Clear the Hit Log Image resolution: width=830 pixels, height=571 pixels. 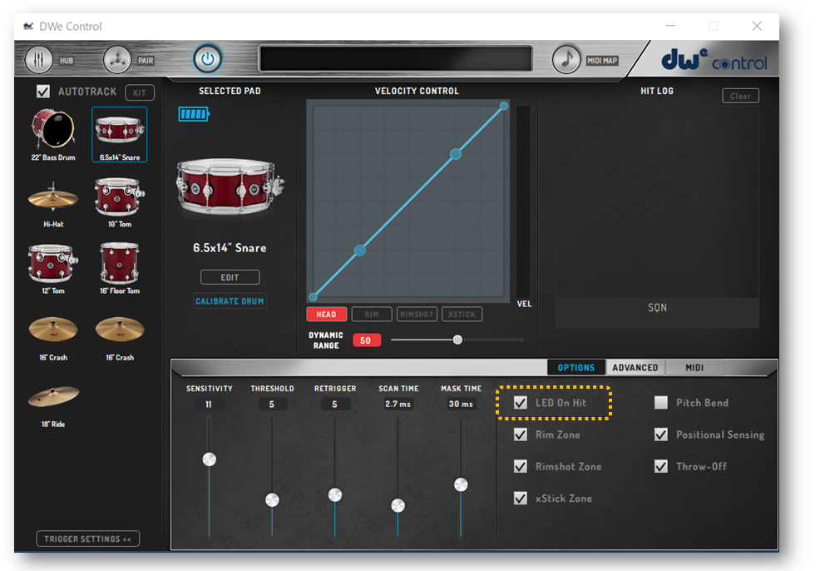tap(740, 96)
